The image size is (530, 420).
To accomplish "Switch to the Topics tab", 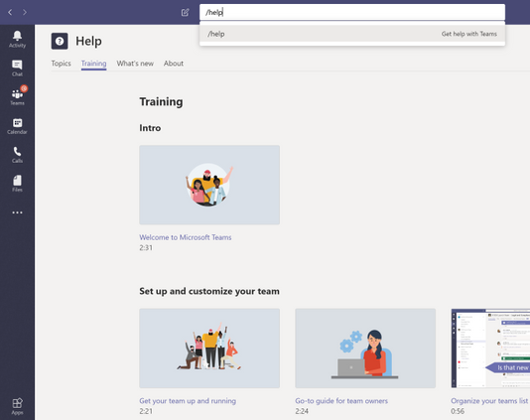I will pyautogui.click(x=61, y=64).
